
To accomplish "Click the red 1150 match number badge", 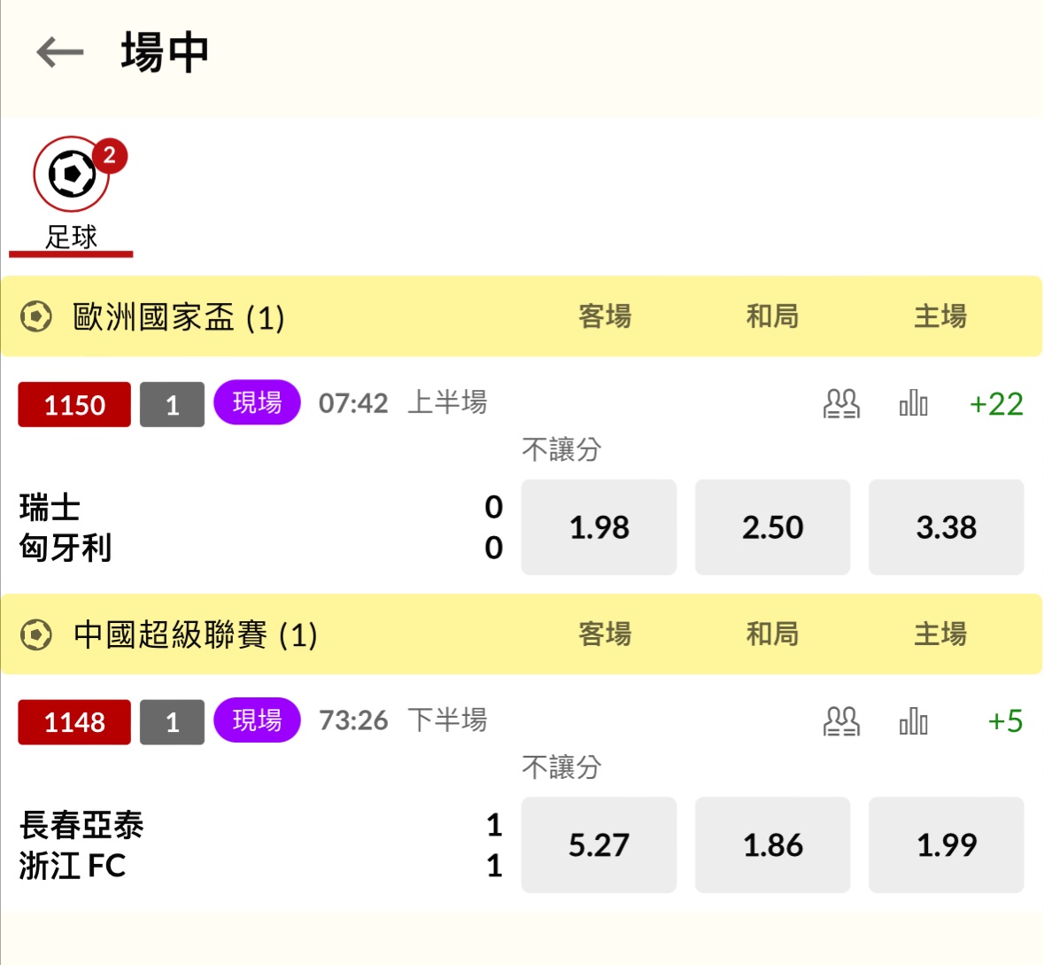I will (74, 405).
